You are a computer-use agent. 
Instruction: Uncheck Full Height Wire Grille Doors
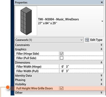point(62,88)
